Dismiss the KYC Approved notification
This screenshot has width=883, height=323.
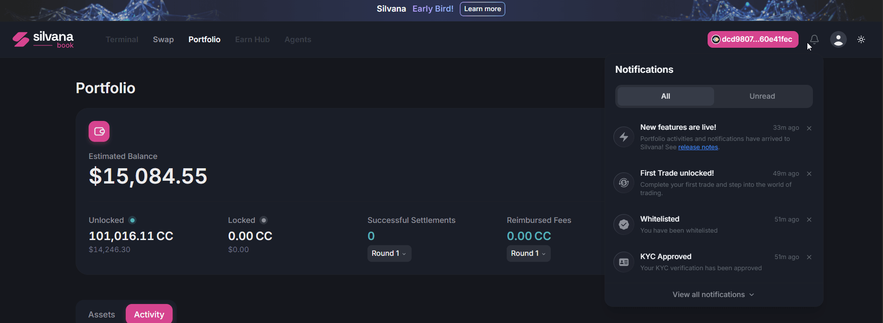pyautogui.click(x=809, y=257)
